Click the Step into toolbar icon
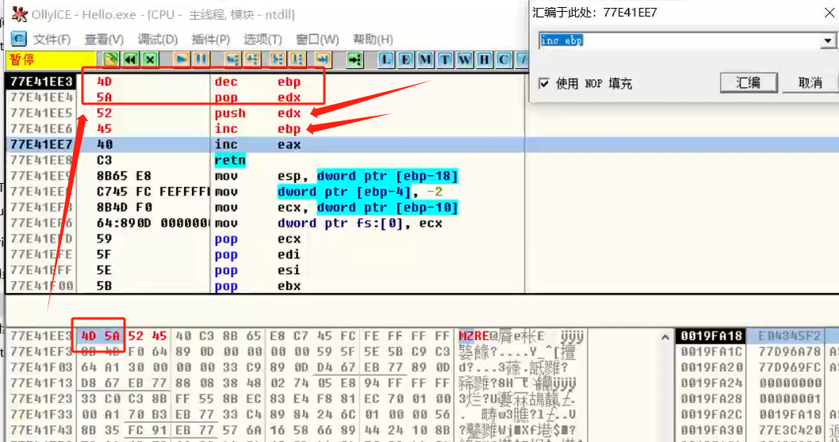The image size is (839, 442). (232, 59)
